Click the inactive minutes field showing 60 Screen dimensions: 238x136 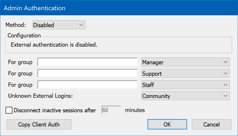click(111, 110)
